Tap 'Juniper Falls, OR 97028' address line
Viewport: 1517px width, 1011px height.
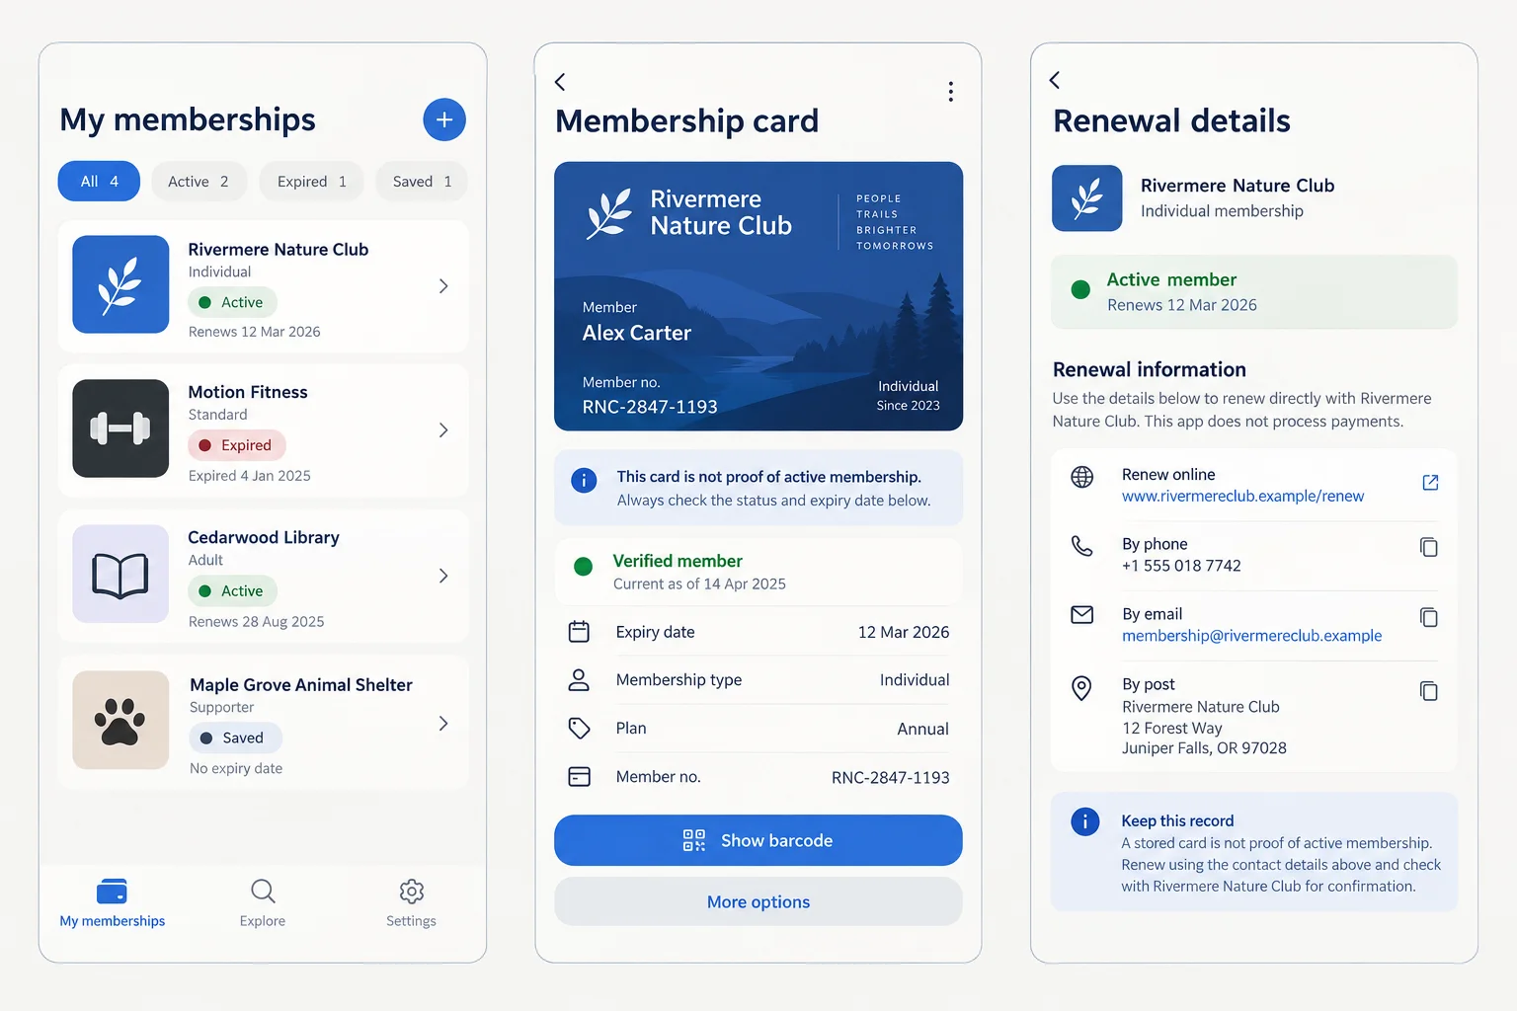pyautogui.click(x=1204, y=748)
